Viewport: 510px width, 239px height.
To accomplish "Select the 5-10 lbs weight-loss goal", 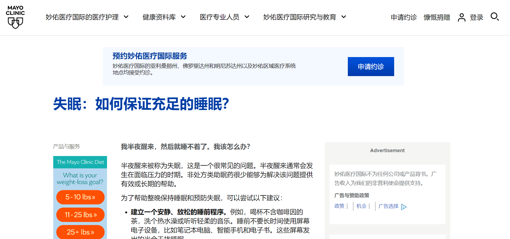I will click(80, 197).
